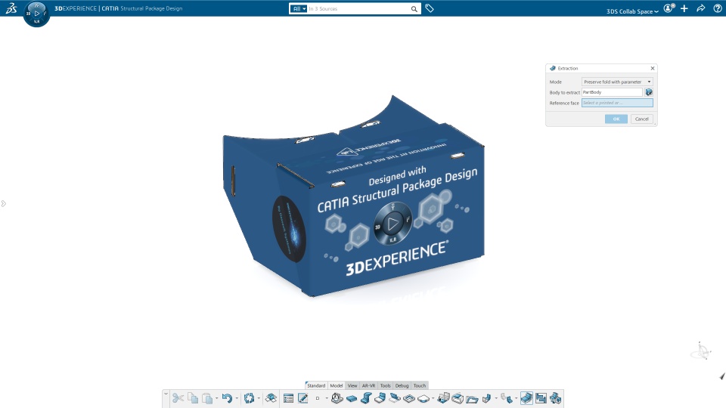726x408 pixels.
Task: Click the Body to extract field
Action: [x=612, y=92]
